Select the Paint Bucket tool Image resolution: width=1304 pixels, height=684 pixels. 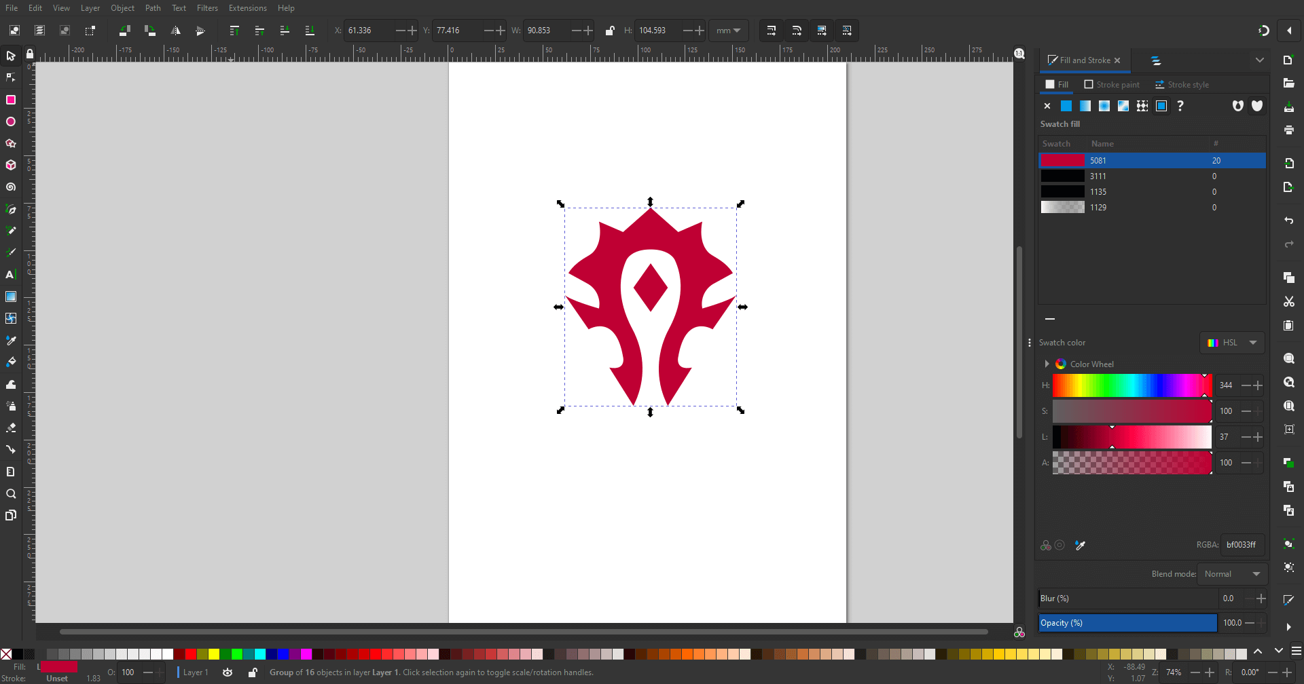click(x=11, y=362)
